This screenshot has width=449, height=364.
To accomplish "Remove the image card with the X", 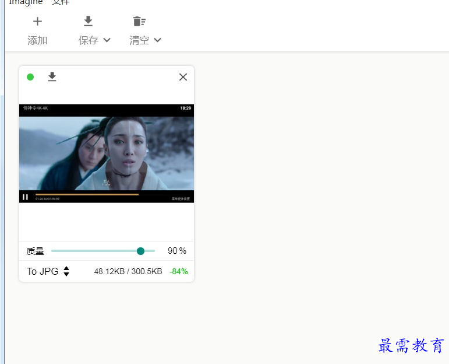I will coord(183,77).
